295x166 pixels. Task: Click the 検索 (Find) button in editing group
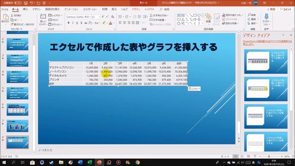252,15
